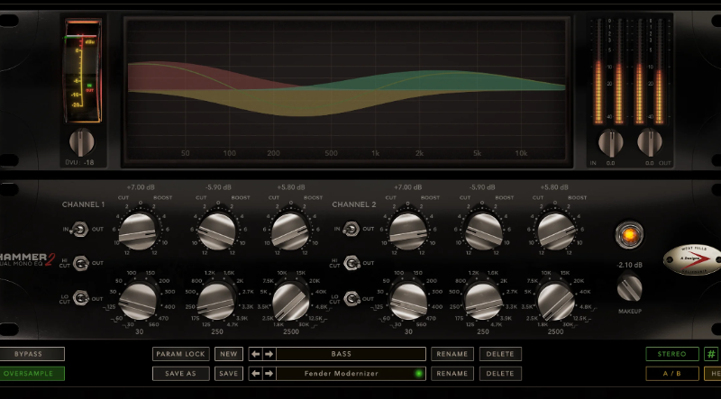
Task: Click the PARAM LOCK button
Action: 181,354
